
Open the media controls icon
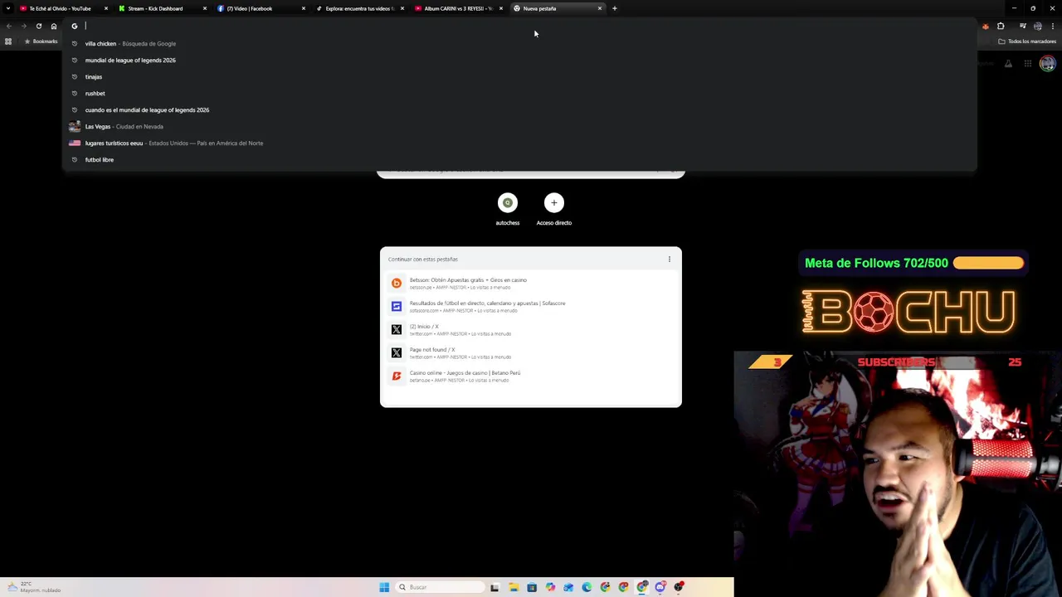coord(1022,26)
